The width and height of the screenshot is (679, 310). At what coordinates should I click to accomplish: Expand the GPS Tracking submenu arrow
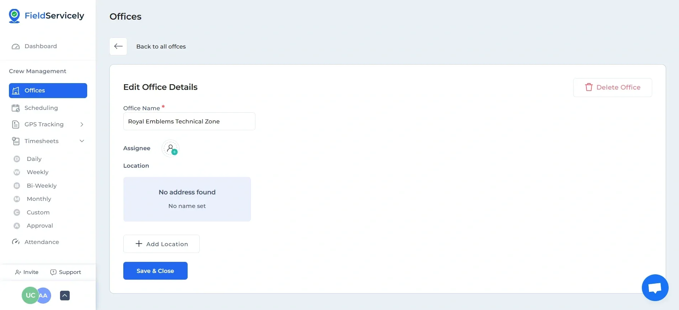point(82,124)
